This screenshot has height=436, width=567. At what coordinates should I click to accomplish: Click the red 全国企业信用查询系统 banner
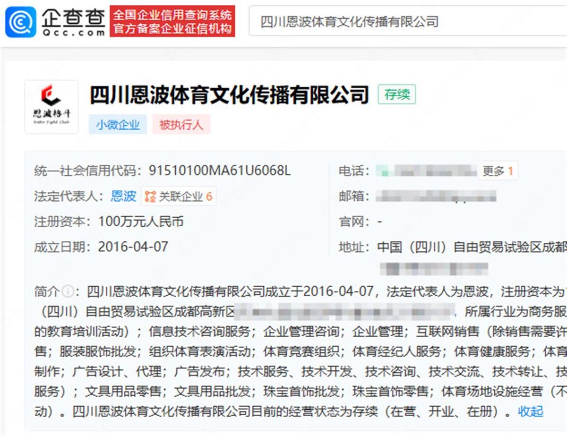coord(172,21)
